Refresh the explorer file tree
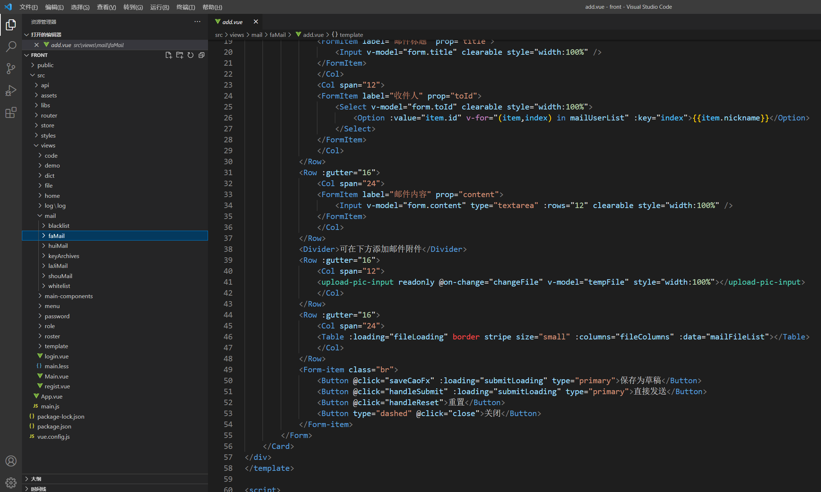The height and width of the screenshot is (492, 821). click(x=190, y=55)
